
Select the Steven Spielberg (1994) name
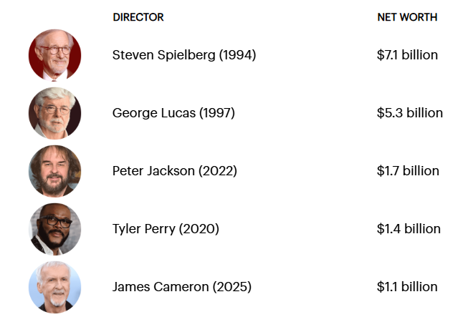click(x=183, y=55)
